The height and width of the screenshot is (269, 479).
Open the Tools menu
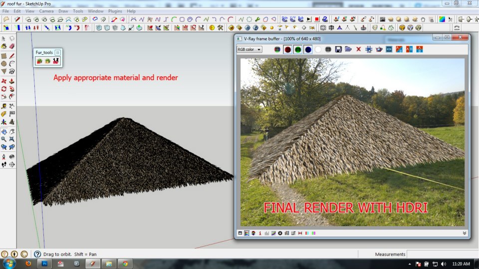coord(78,11)
